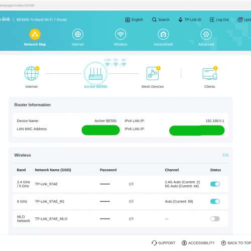The height and width of the screenshot is (251, 251).
Task: Click the Mesh Devices label
Action: click(153, 86)
